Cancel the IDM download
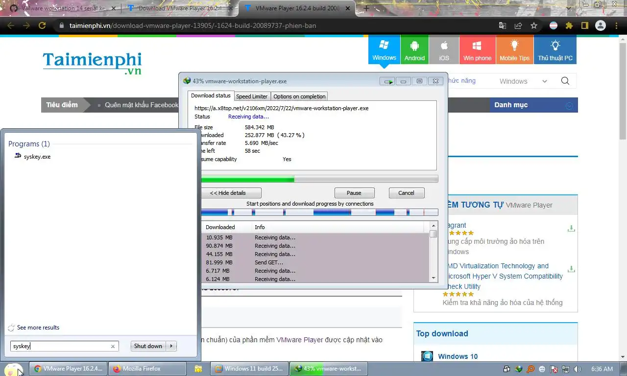Viewport: 627px width, 376px height. (406, 193)
